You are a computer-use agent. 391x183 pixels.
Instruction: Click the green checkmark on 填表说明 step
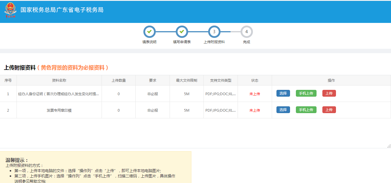149,32
